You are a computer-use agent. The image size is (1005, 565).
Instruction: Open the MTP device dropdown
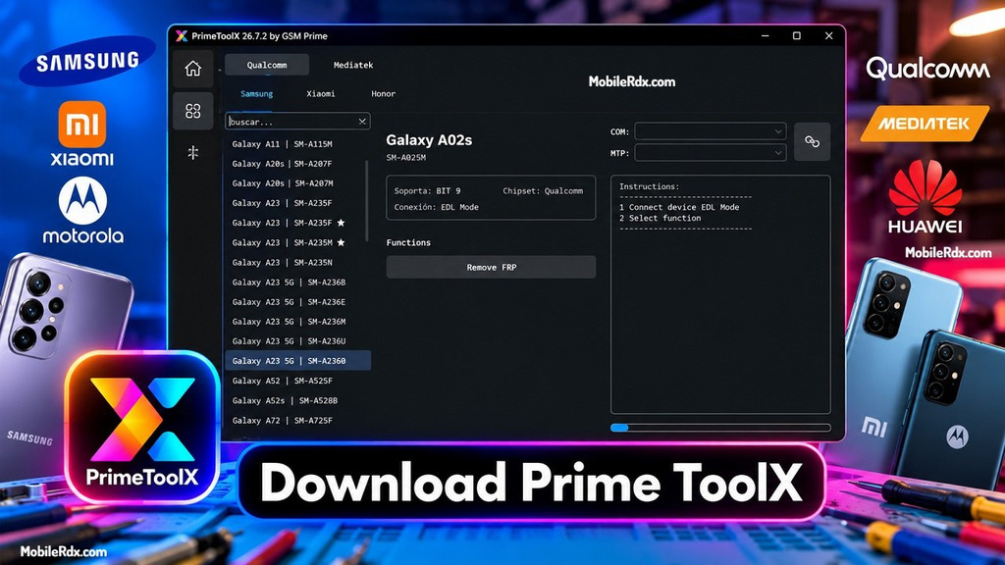coord(711,153)
